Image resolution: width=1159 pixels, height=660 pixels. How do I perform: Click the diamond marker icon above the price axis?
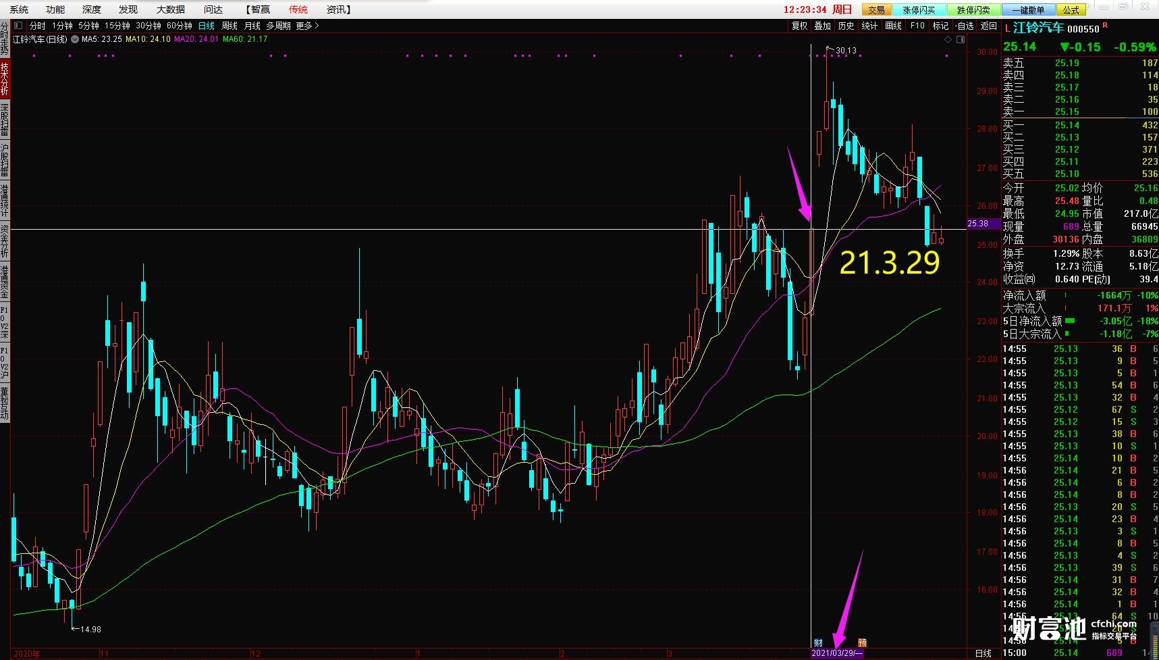948,40
